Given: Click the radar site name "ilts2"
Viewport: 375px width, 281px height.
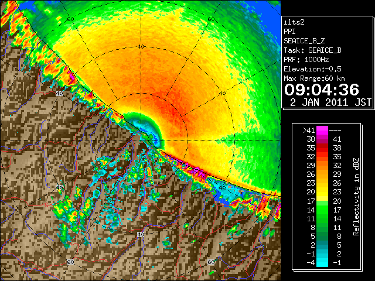Looking at the screenshot, I should (x=294, y=22).
